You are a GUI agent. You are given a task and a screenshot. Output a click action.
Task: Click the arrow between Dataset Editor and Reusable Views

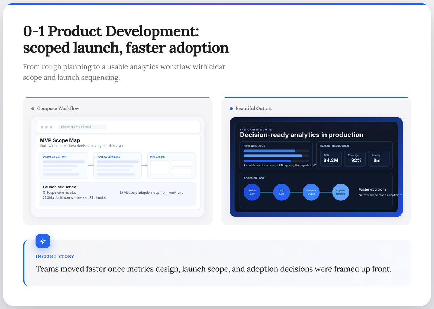pos(91,165)
